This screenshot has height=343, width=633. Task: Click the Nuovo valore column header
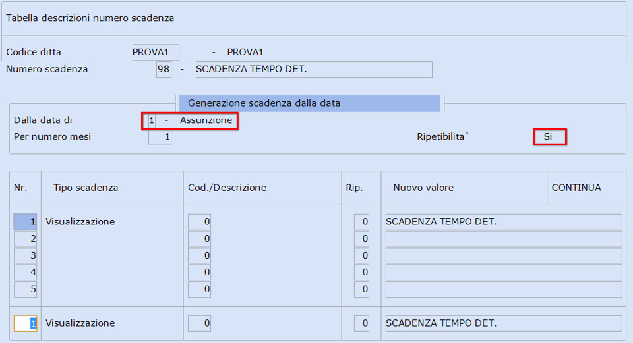point(423,188)
